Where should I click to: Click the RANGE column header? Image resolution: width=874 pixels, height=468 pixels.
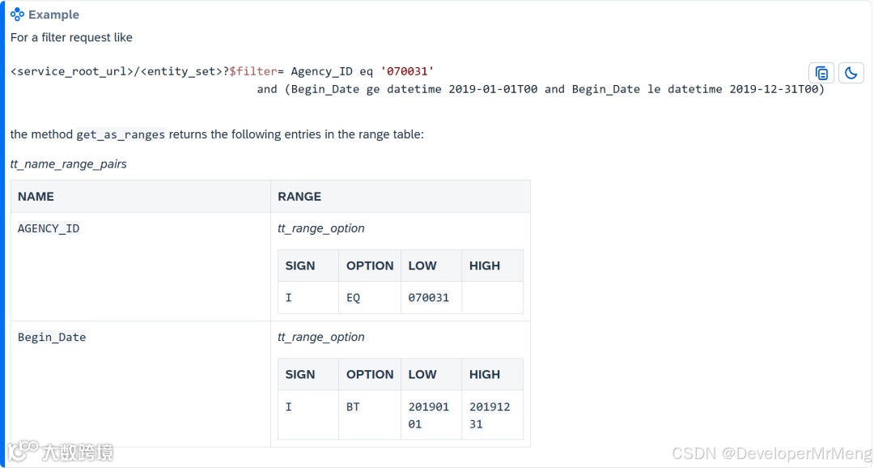click(299, 197)
